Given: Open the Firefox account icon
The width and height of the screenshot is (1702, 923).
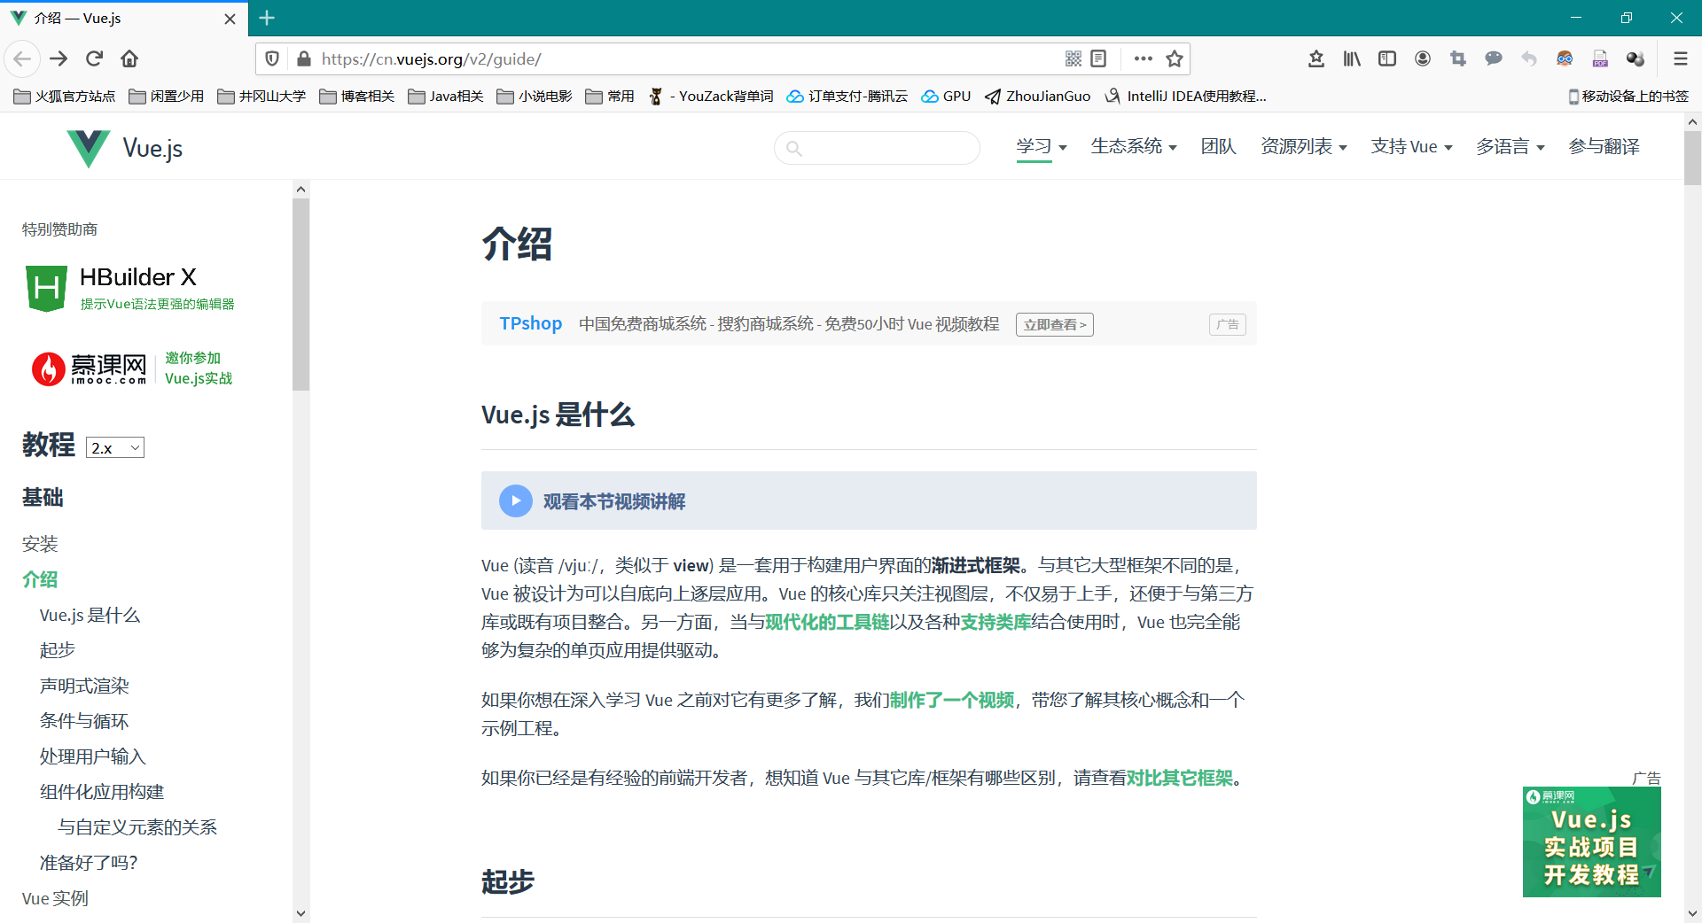Looking at the screenshot, I should click(1423, 58).
